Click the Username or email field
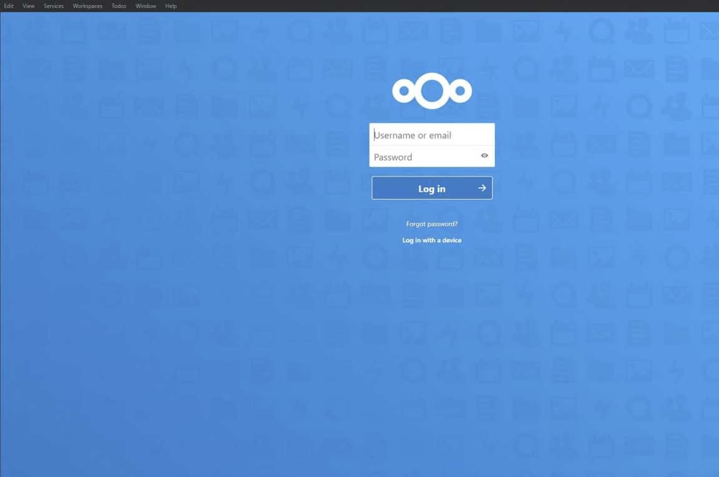719x477 pixels. (x=432, y=135)
